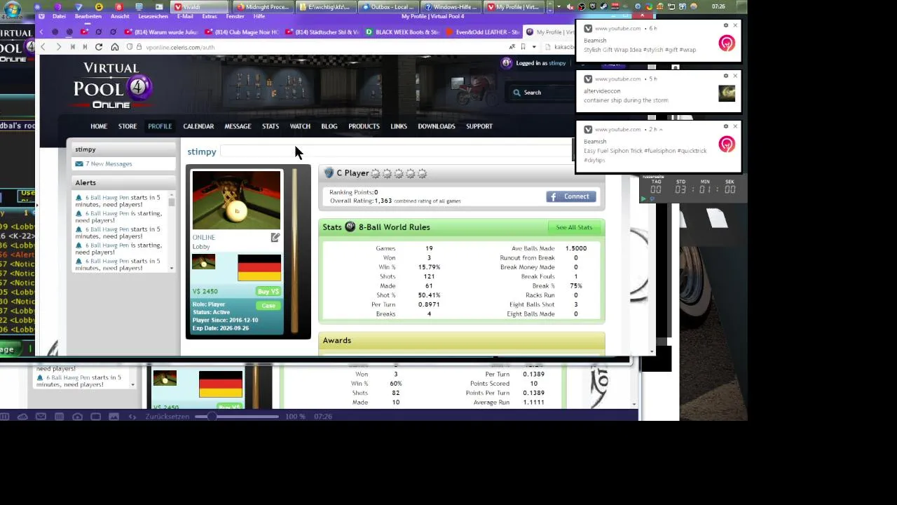Screen dimensions: 897x505
Task: Click the edit pencil icon beside ONLINE status
Action: click(x=275, y=238)
